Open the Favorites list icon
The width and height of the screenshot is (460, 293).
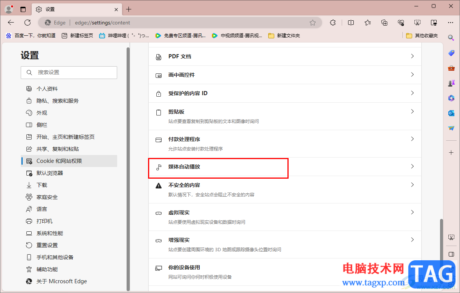point(368,23)
